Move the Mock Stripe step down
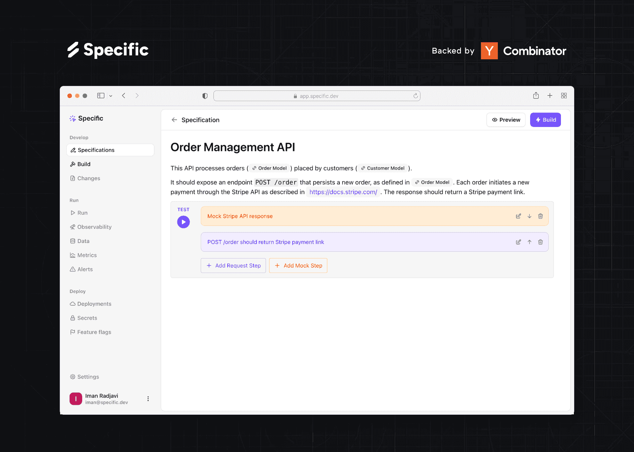Viewport: 634px width, 452px height. [529, 216]
